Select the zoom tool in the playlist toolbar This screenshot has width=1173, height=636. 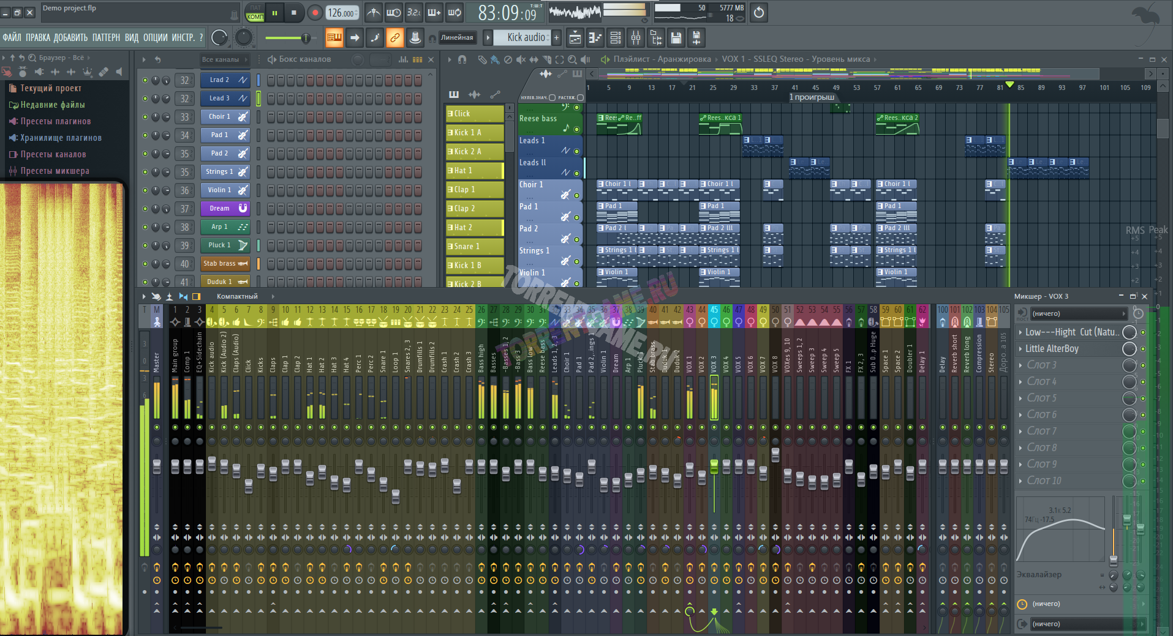coord(571,59)
